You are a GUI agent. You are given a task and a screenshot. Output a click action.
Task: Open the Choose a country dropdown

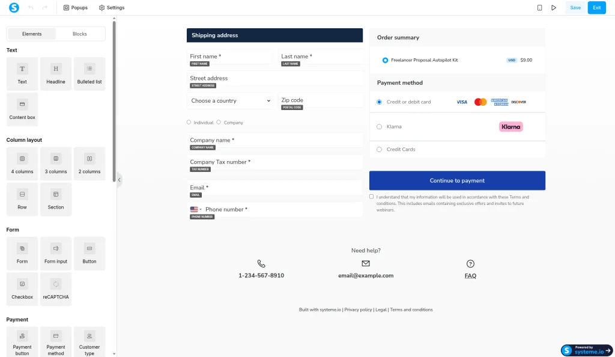pos(231,101)
